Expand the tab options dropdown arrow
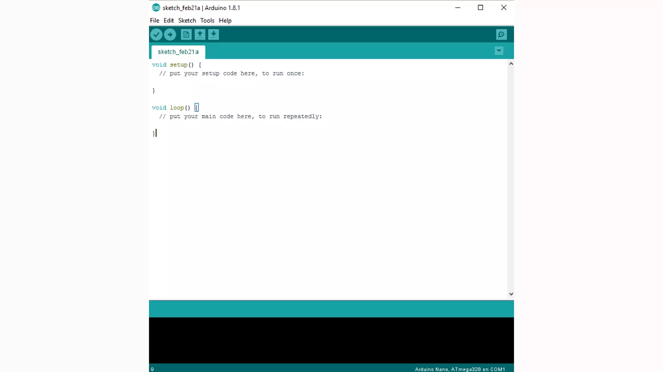The width and height of the screenshot is (663, 372). coord(499,51)
